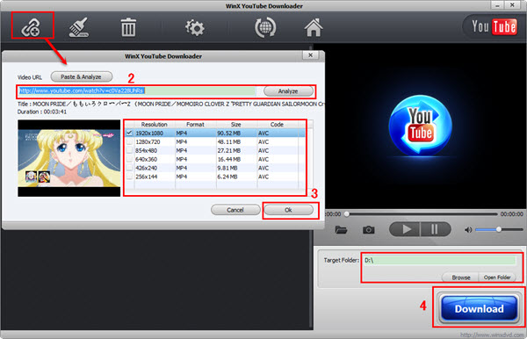
Task: Open settings gear icon in toolbar
Action: point(195,27)
